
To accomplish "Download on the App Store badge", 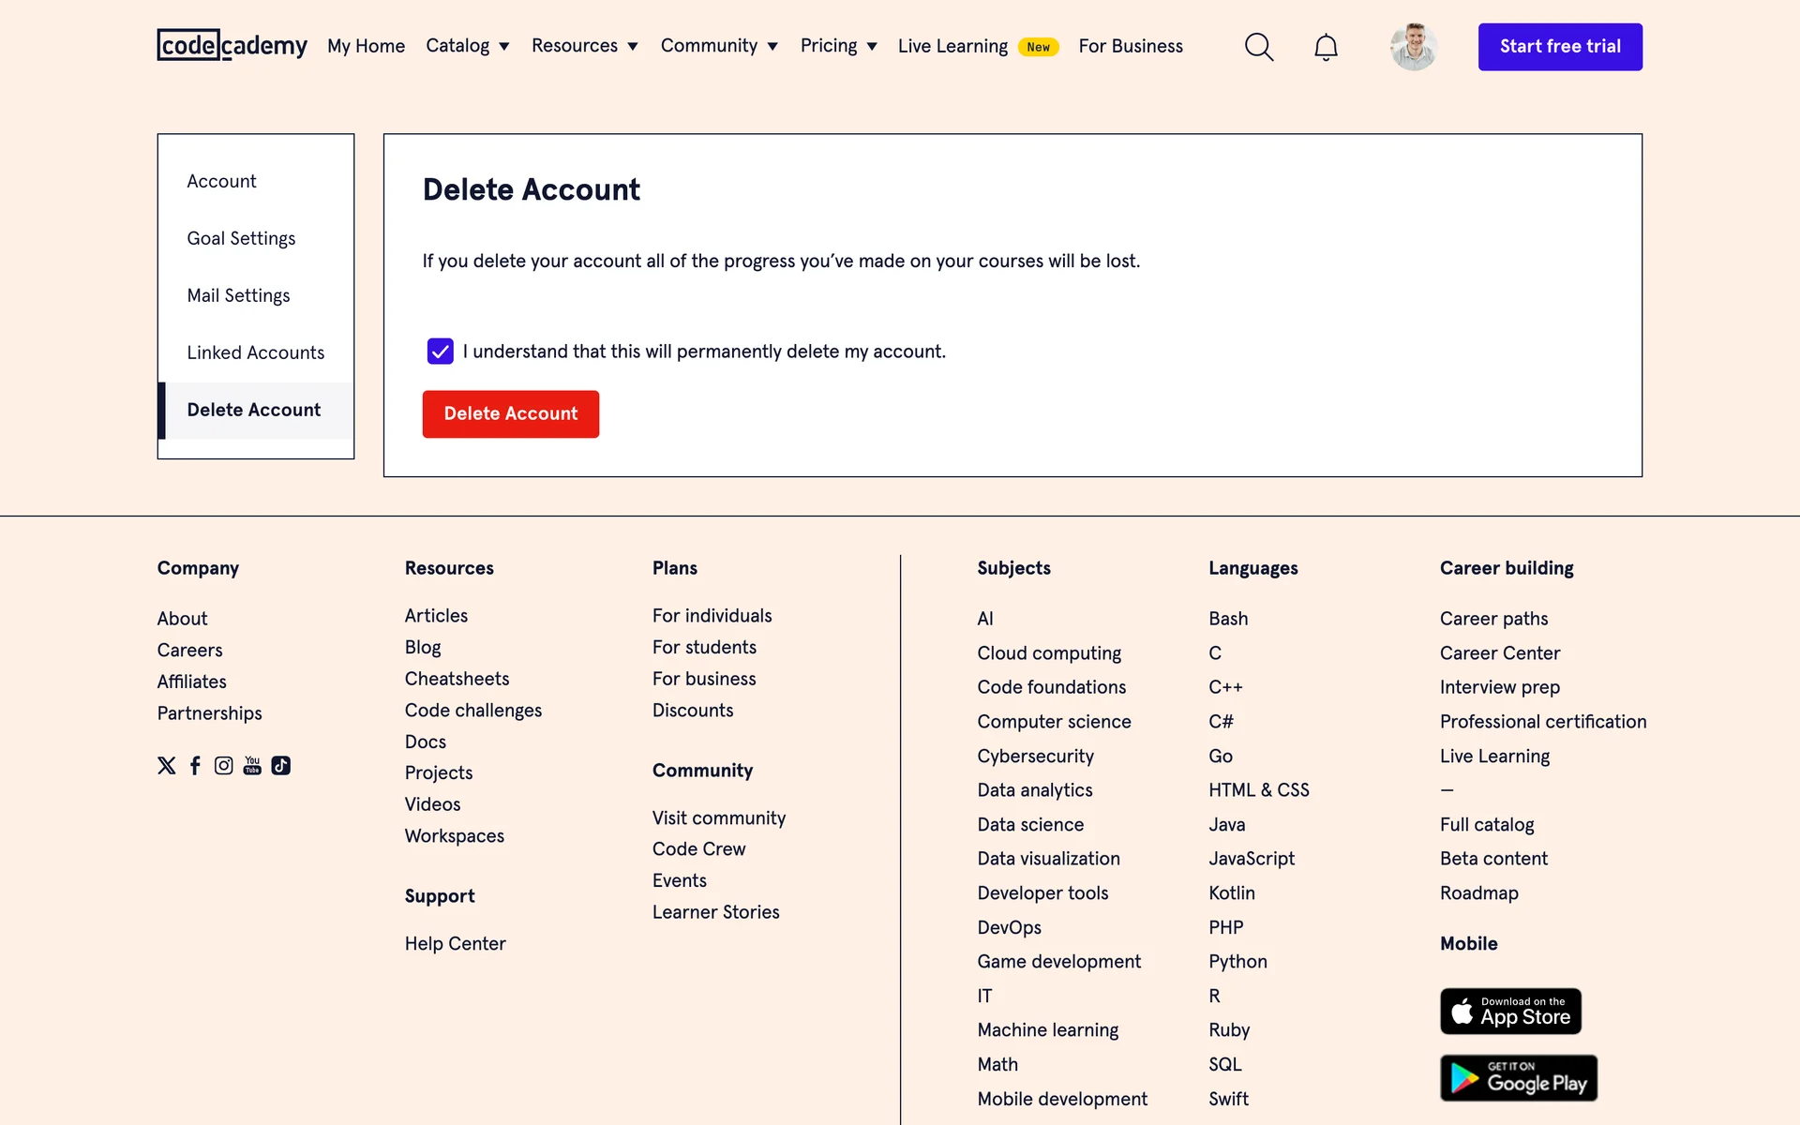I will click(1510, 1011).
